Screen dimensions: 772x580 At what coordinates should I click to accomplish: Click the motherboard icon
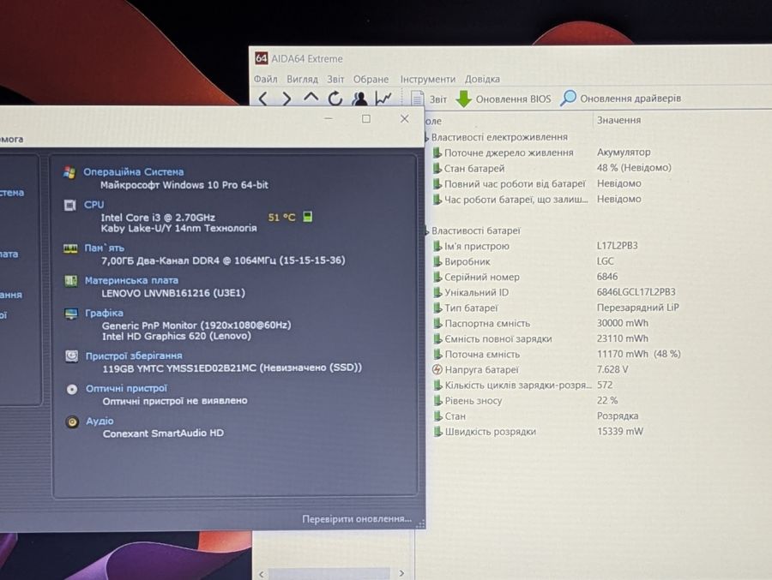71,281
